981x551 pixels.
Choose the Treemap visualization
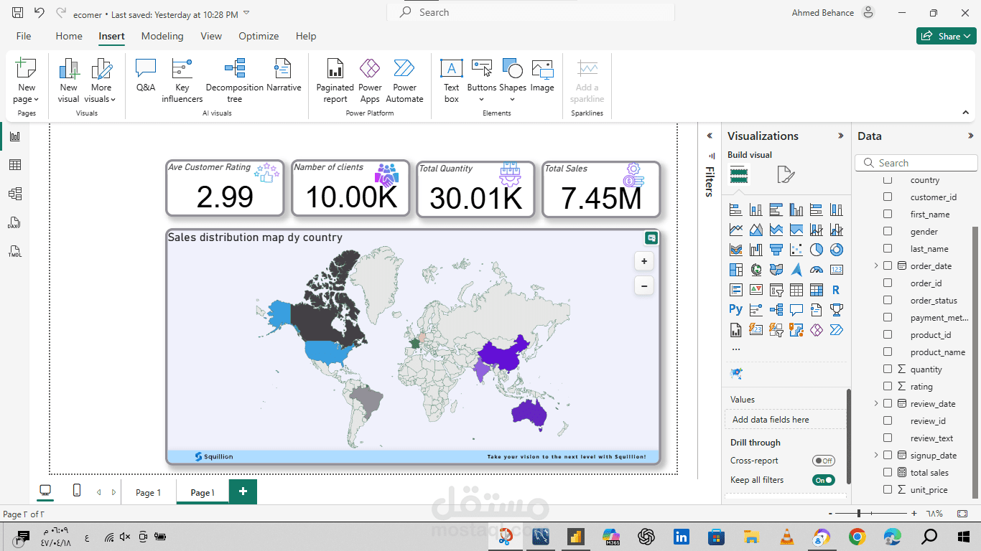click(x=736, y=270)
